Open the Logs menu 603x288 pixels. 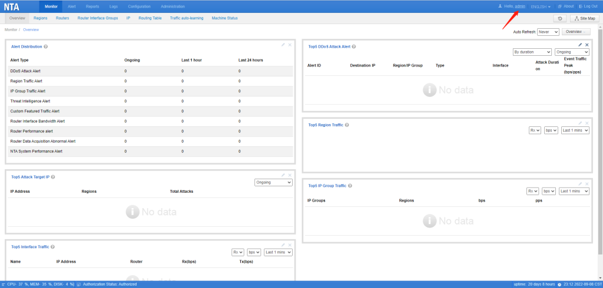[x=114, y=6]
